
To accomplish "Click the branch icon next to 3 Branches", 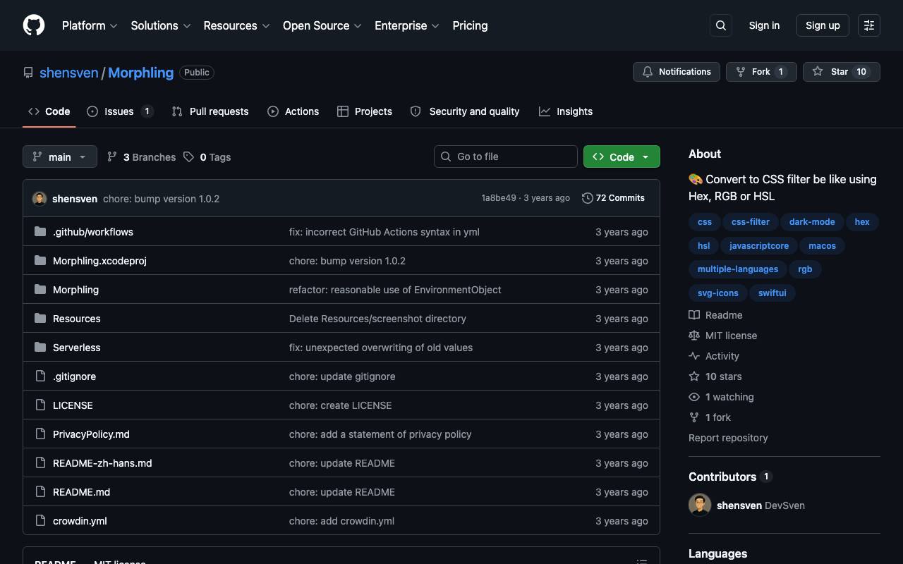I will tap(112, 157).
